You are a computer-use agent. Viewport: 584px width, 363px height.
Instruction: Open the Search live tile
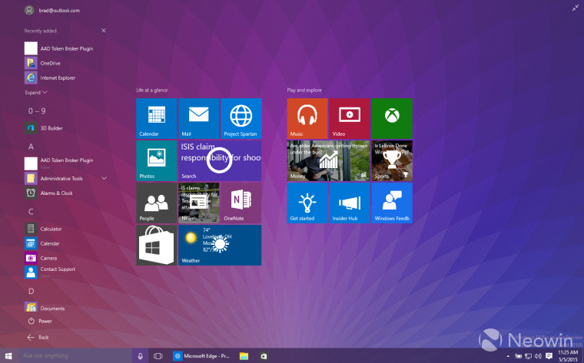220,160
